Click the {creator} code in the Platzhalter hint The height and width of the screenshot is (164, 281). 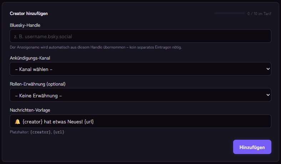40,132
